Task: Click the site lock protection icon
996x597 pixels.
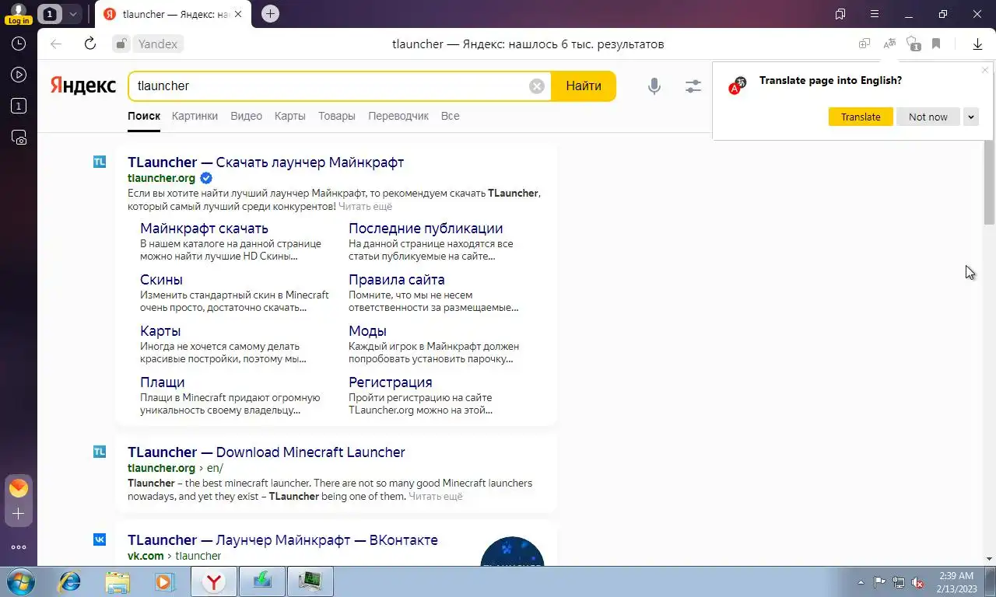Action: (121, 44)
